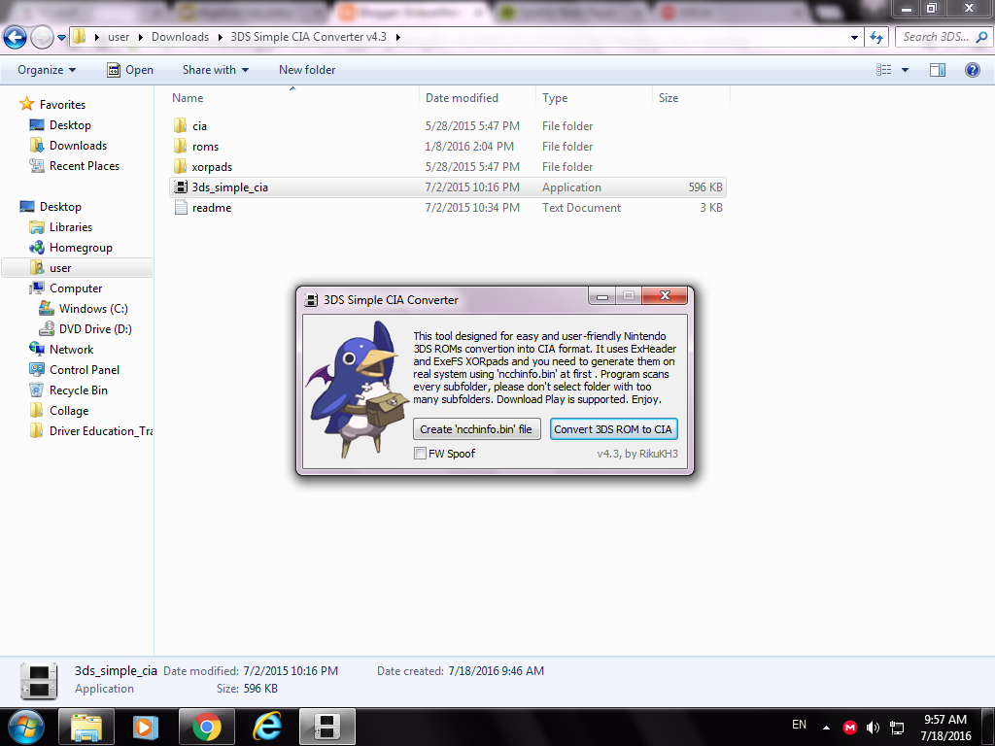This screenshot has height=746, width=995.
Task: Sort by the Type column header
Action: [x=555, y=98]
